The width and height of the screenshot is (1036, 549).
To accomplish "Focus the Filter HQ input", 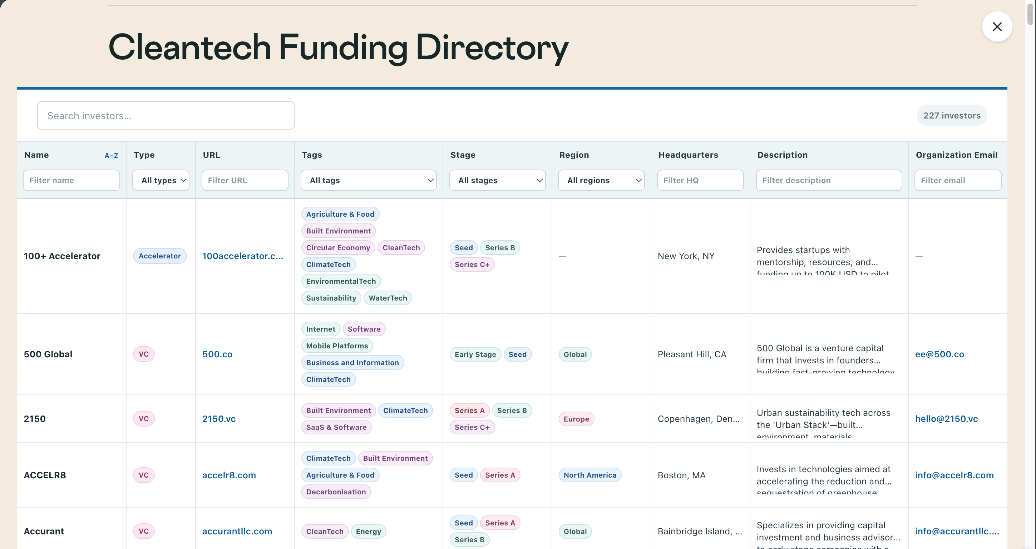I will point(700,180).
